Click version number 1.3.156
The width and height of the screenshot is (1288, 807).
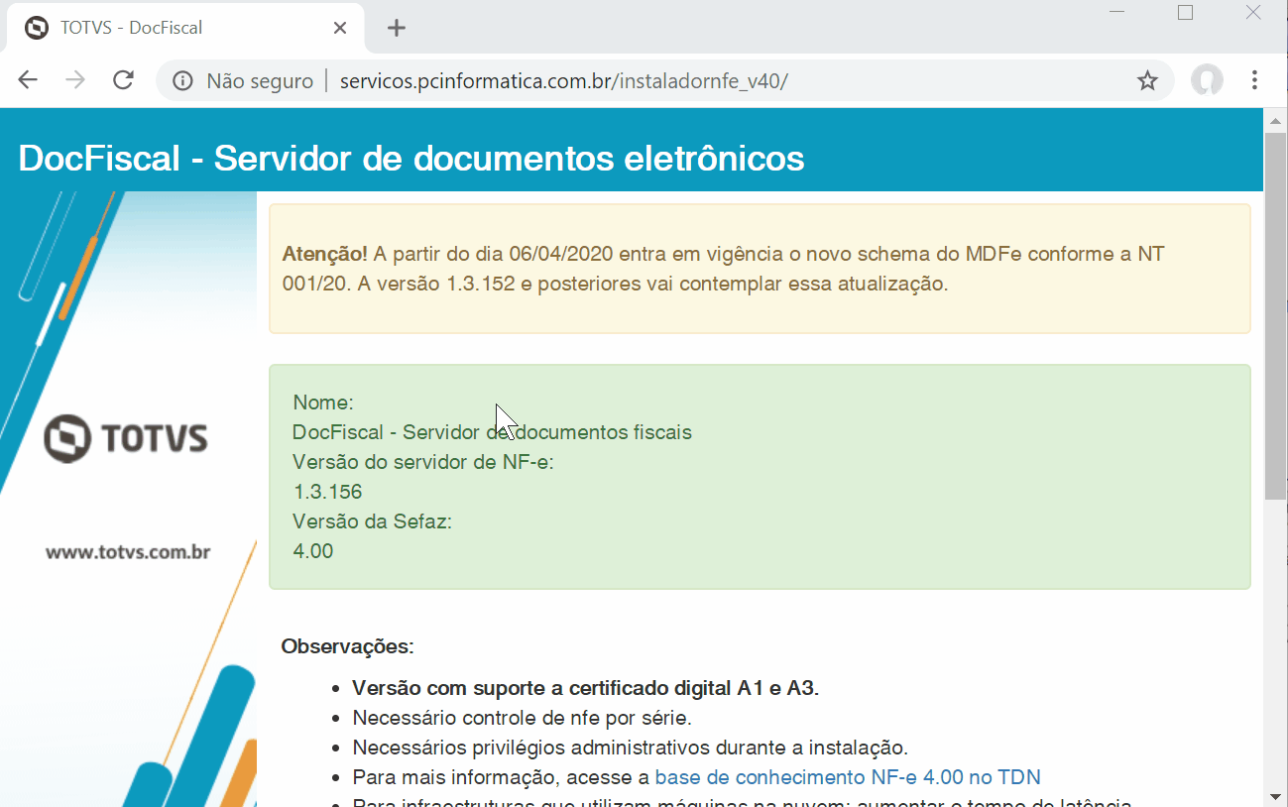click(328, 492)
